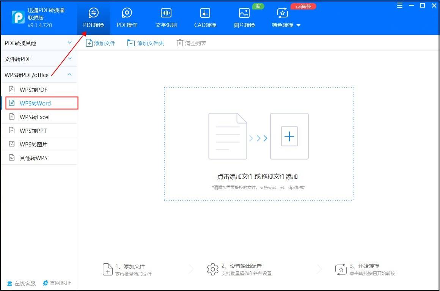Click the caj转换 badge

[x=303, y=6]
